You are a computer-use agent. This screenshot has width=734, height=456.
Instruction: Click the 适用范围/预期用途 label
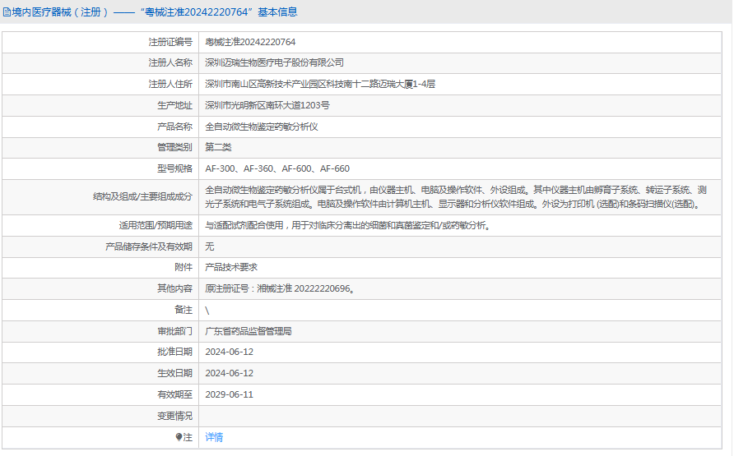(x=156, y=226)
